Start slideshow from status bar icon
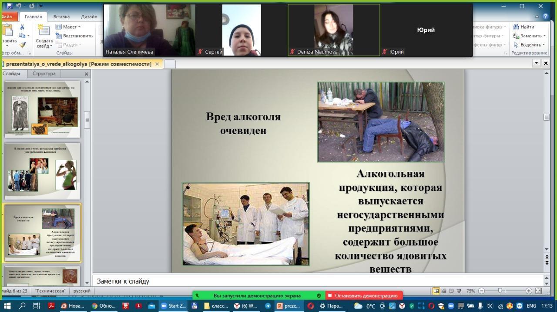557x312 pixels. click(x=459, y=291)
